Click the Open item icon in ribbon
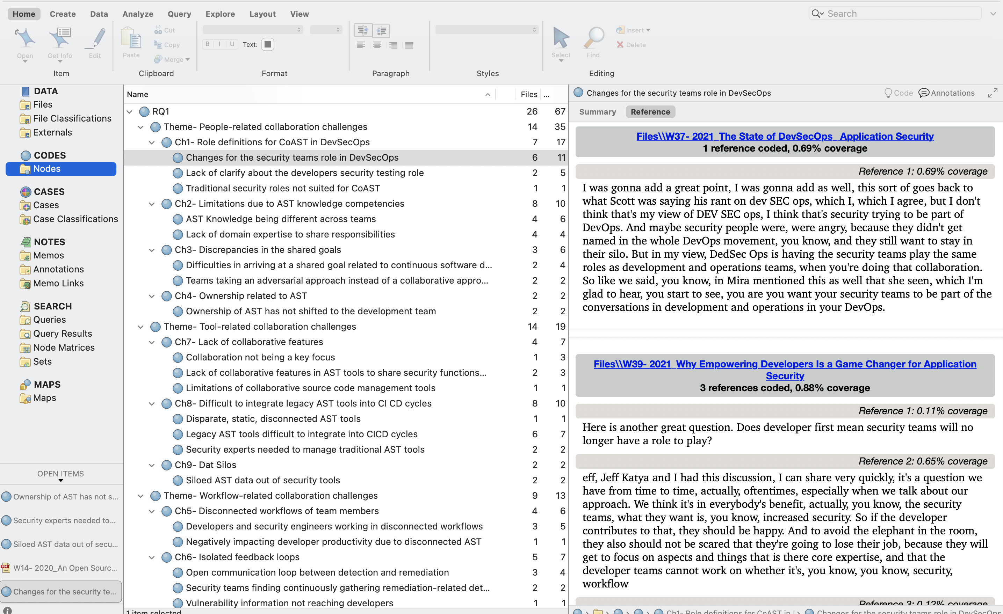The width and height of the screenshot is (1003, 614). pyautogui.click(x=25, y=38)
